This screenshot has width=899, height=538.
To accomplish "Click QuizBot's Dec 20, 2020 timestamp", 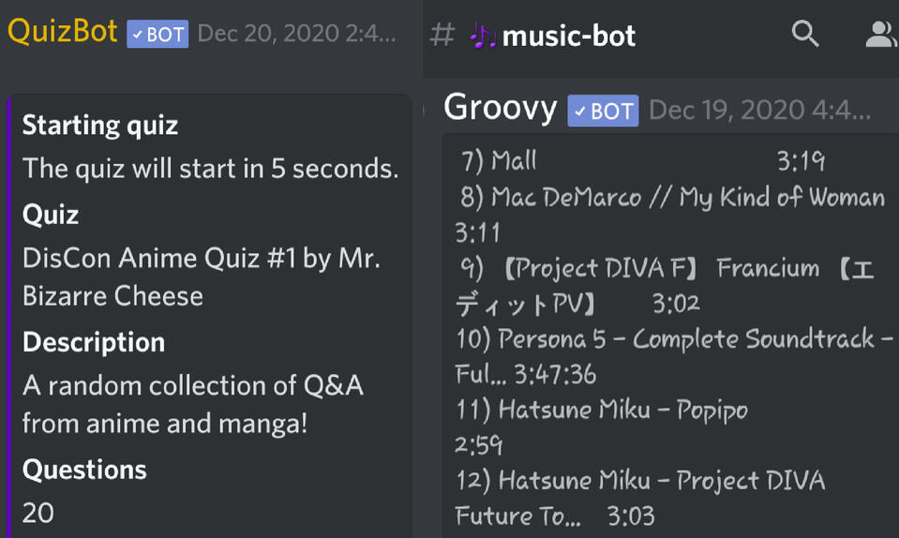I will point(296,35).
